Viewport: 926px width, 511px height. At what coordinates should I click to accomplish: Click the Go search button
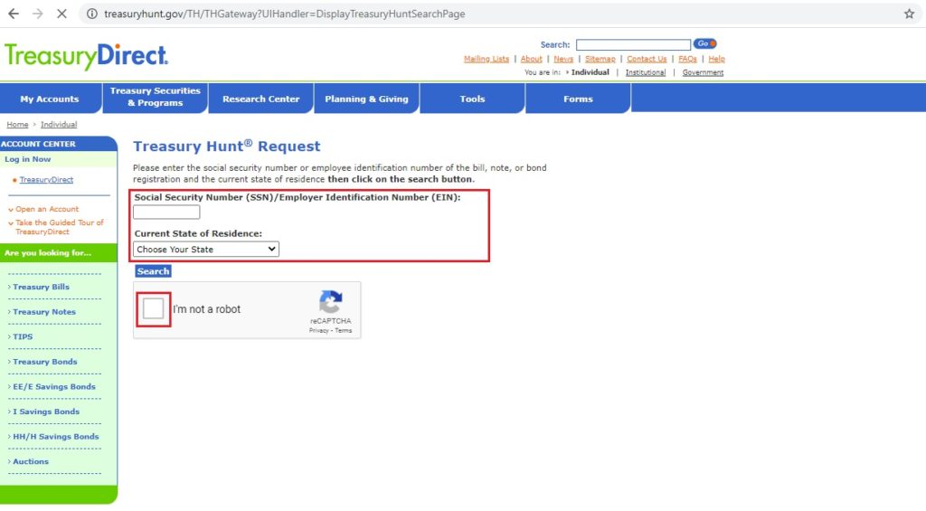click(x=704, y=43)
